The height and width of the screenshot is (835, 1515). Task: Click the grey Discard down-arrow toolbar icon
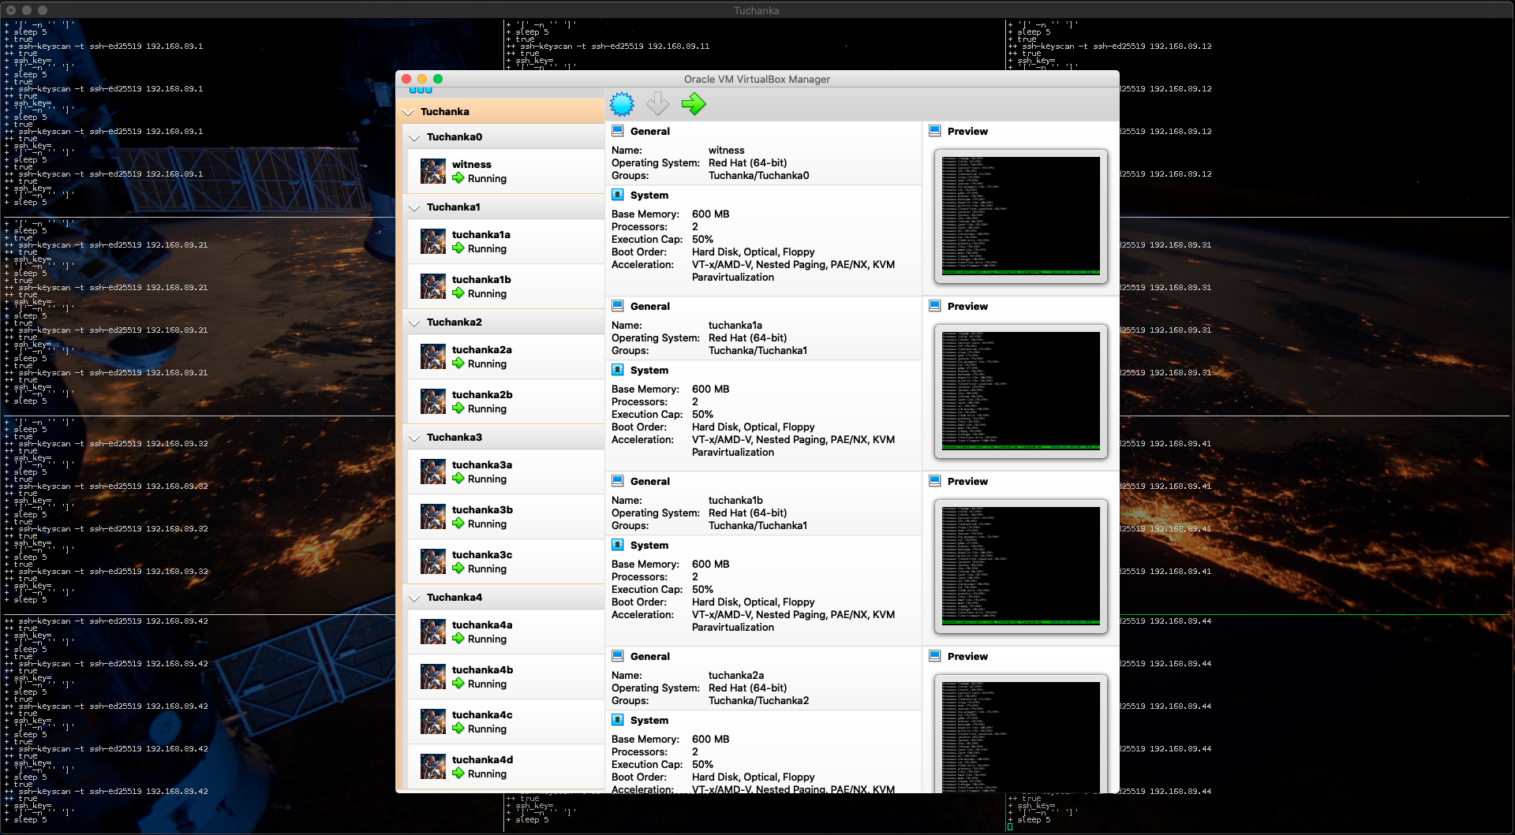click(657, 104)
